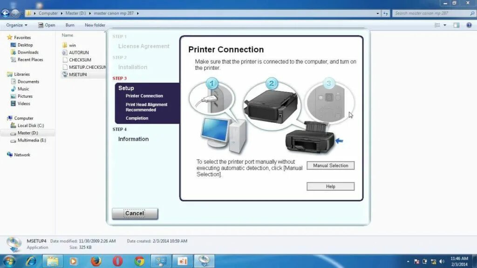Open Help in the Printer Connection dialog
The height and width of the screenshot is (268, 477).
[330, 187]
